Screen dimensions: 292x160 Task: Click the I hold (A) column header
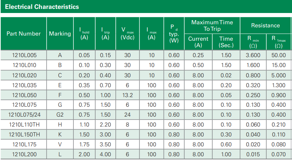84,34
